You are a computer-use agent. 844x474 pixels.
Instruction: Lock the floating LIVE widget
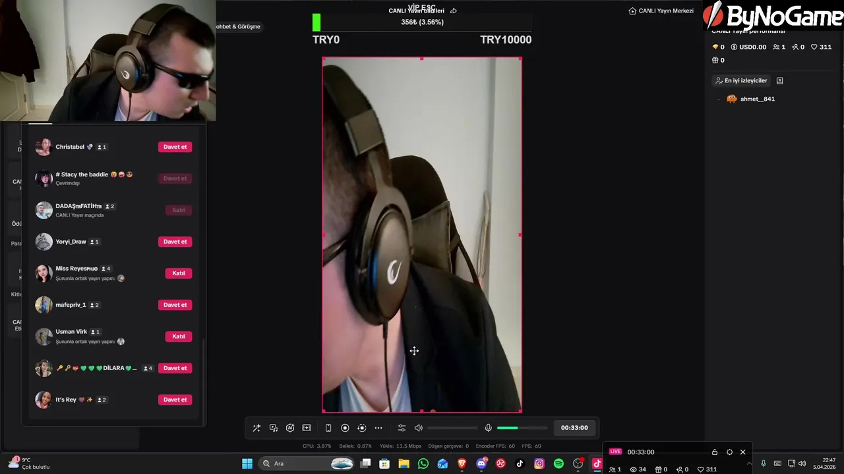715,452
